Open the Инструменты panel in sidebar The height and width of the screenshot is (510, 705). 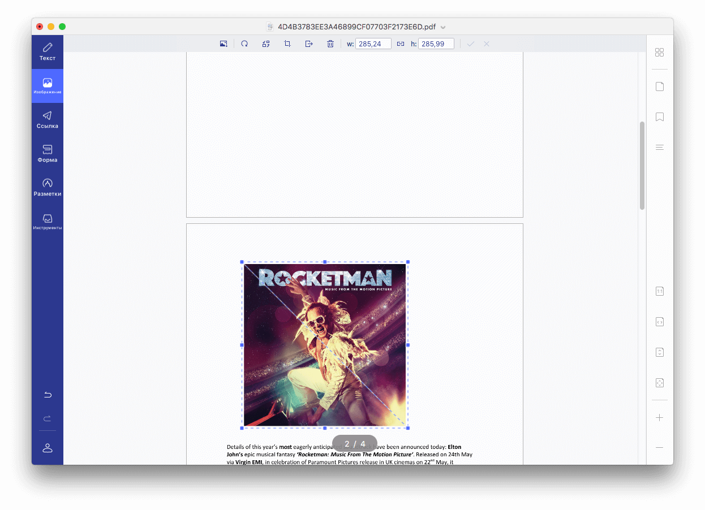48,222
